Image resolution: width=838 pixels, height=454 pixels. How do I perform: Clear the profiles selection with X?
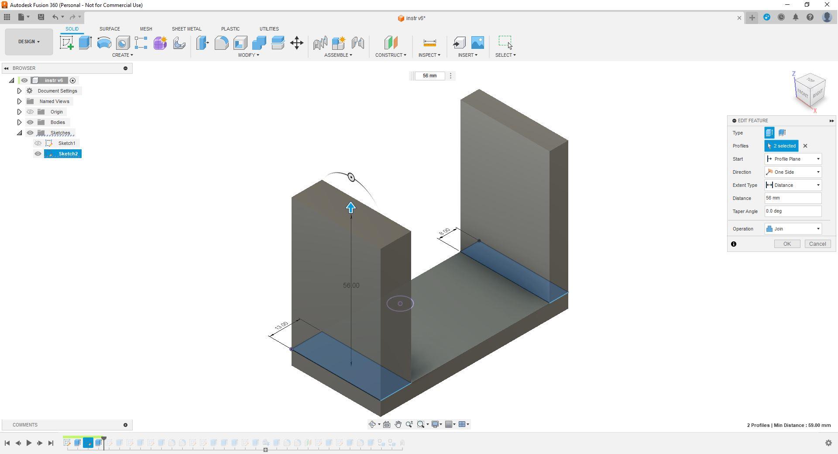click(x=805, y=146)
